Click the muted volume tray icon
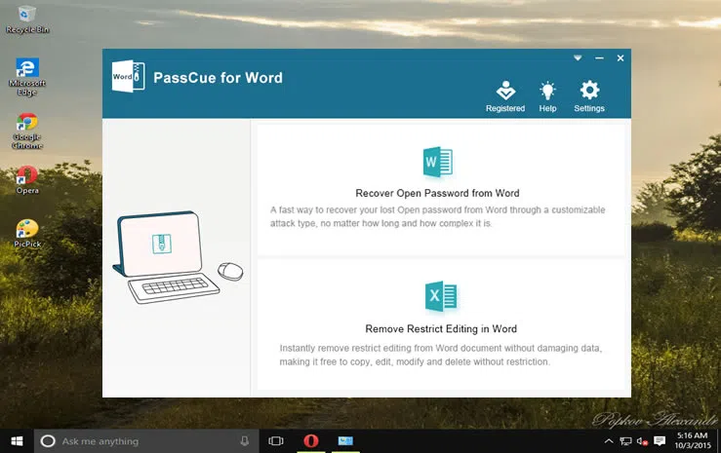Screen dimensions: 721x453 [642, 441]
